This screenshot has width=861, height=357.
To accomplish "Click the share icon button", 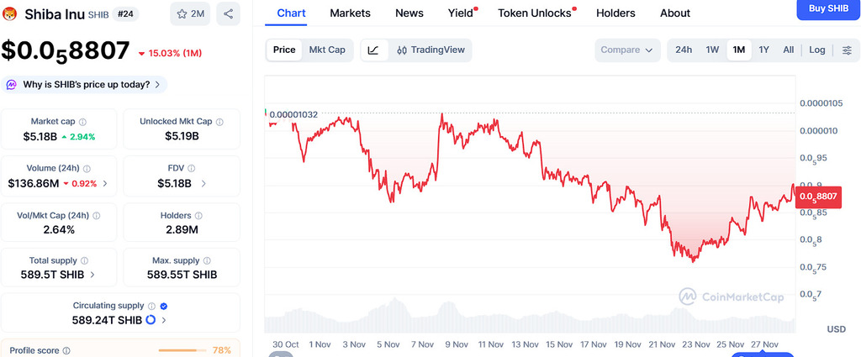I will [x=228, y=13].
